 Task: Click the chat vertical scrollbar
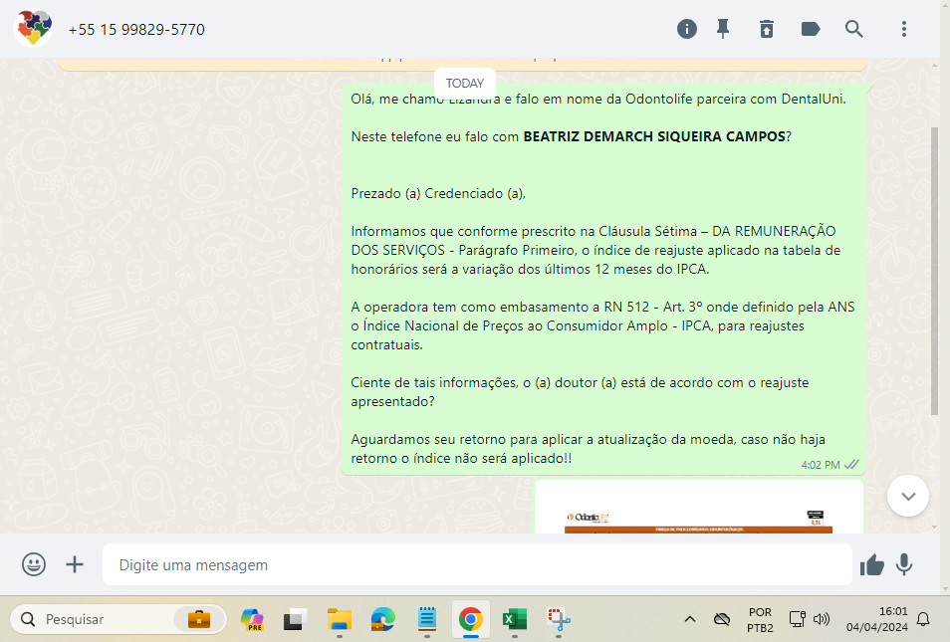[933, 269]
